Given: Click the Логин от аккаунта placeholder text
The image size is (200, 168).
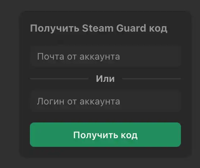Looking at the screenshot, I should tap(78, 102).
